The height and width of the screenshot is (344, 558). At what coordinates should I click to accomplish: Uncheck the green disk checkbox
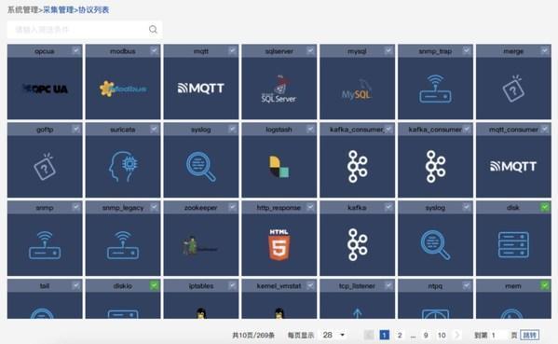(x=544, y=207)
